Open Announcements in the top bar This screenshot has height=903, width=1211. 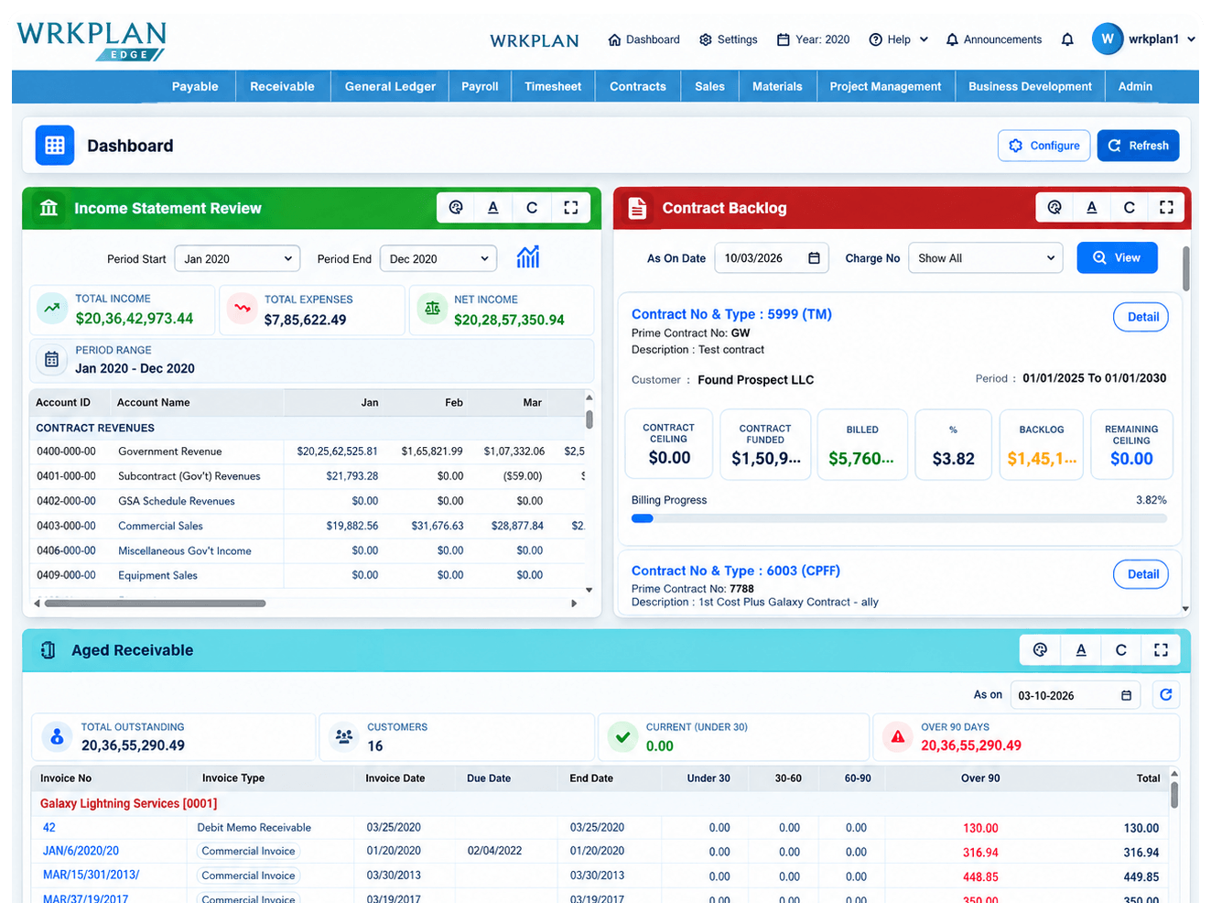point(994,39)
